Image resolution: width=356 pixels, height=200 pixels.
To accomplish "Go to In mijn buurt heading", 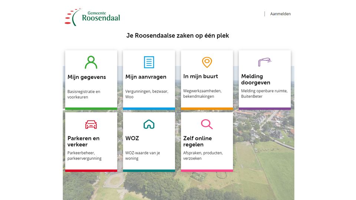I will (201, 76).
